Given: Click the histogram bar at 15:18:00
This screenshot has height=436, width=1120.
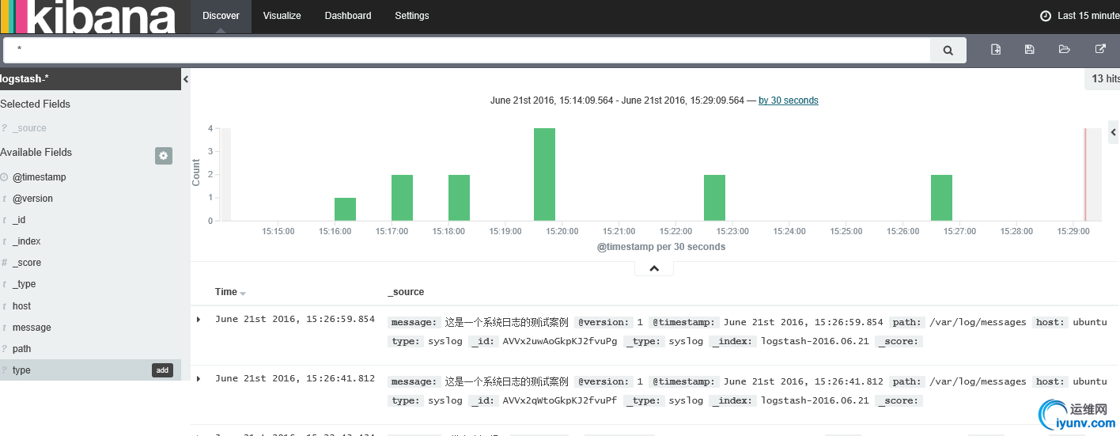Looking at the screenshot, I should pyautogui.click(x=459, y=198).
